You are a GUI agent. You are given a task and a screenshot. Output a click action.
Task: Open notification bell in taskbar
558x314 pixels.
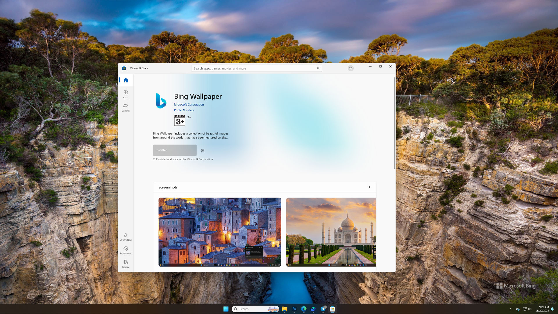click(x=552, y=309)
